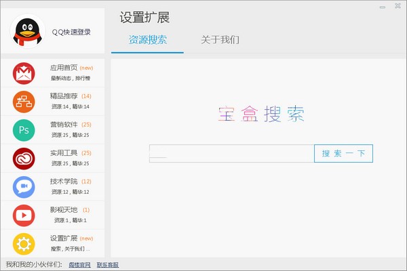This screenshot has height=271, width=407.
Task: Open the 烟楼官网 link in footer
Action: coord(79,265)
